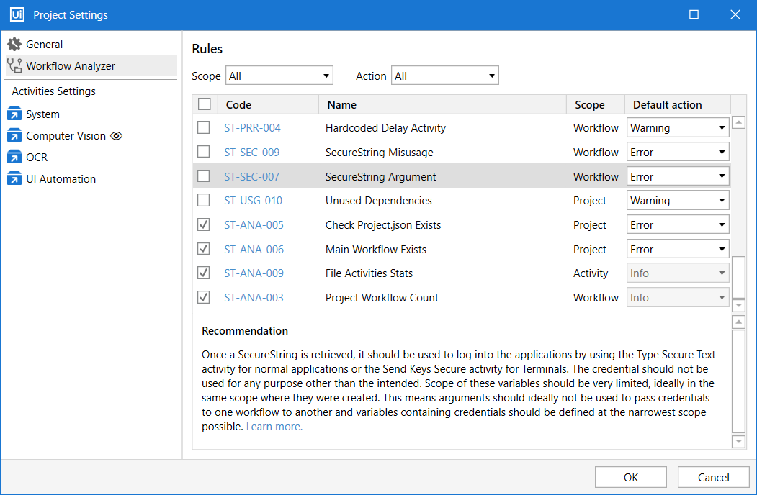Click the General gear icon

[x=14, y=44]
